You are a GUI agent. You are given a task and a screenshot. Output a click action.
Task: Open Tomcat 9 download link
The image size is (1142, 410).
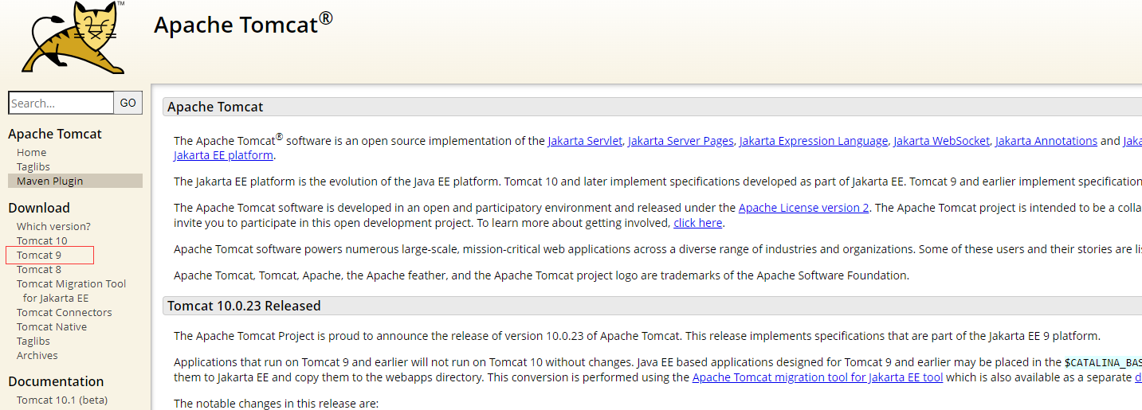coord(39,255)
